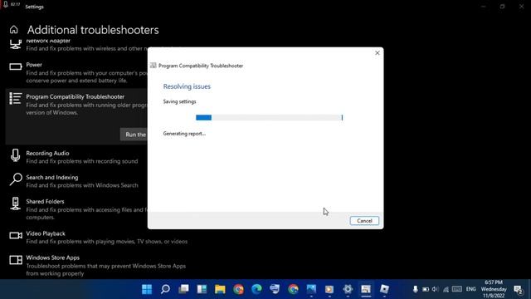The width and height of the screenshot is (531, 299).
Task: Launch Microsoft Edge from the taskbar
Action: pos(256,289)
